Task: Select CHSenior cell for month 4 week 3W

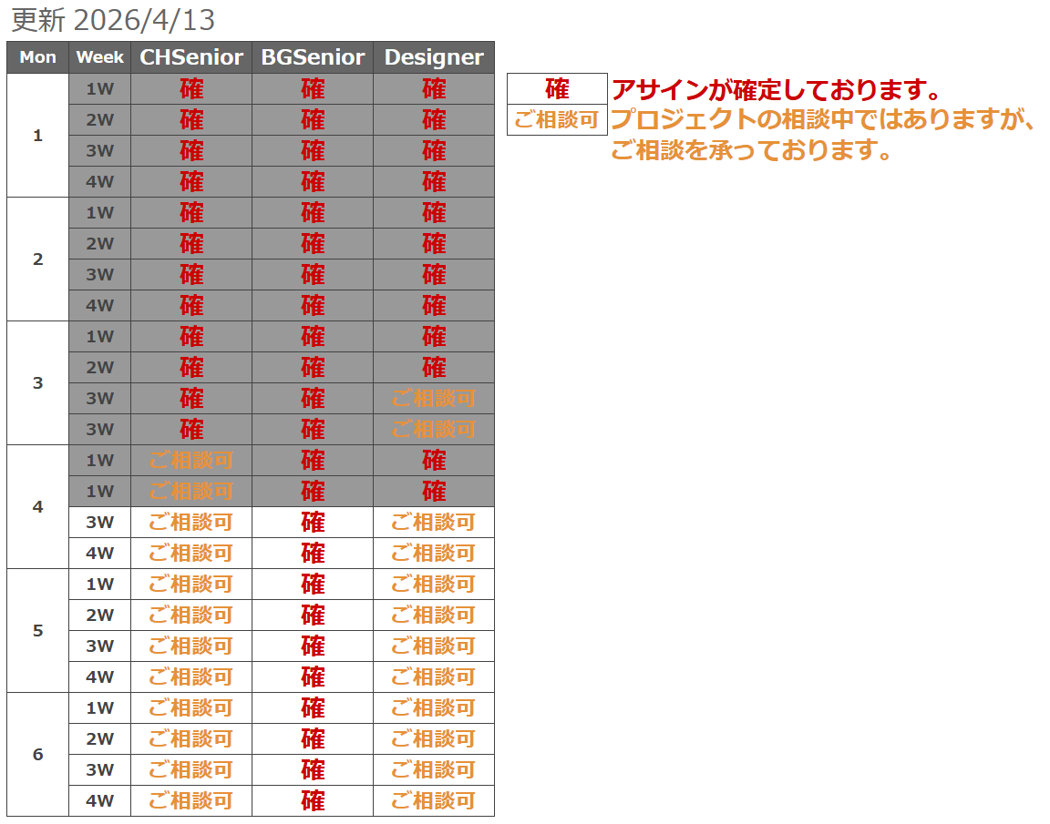Action: (191, 523)
